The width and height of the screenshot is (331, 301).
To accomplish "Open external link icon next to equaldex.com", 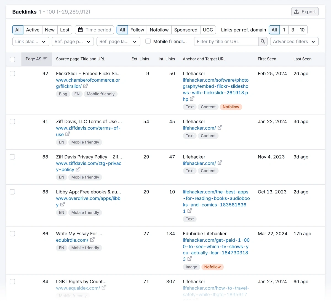I will tap(104, 288).
